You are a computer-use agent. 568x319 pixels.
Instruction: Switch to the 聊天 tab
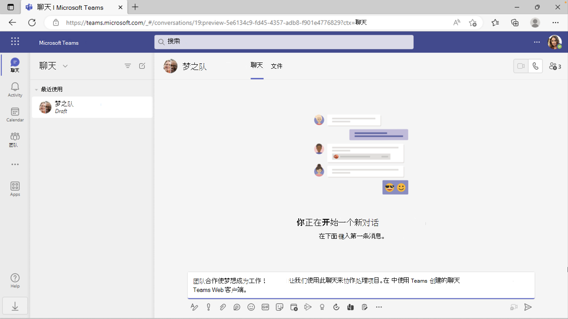click(x=257, y=66)
